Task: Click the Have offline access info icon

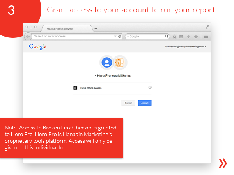Action: coord(150,87)
